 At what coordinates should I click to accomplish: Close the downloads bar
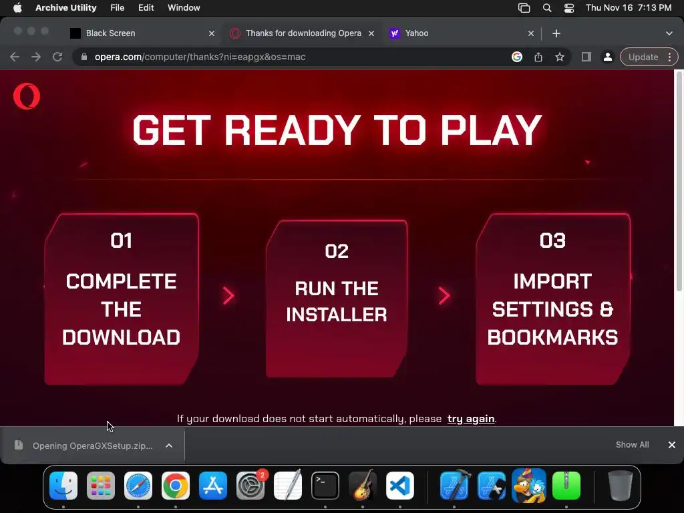pos(672,444)
